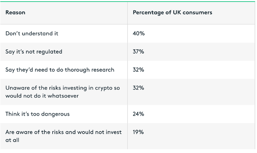257x153 pixels.
Task: Select the 19% percentage value
Action: [x=138, y=132]
